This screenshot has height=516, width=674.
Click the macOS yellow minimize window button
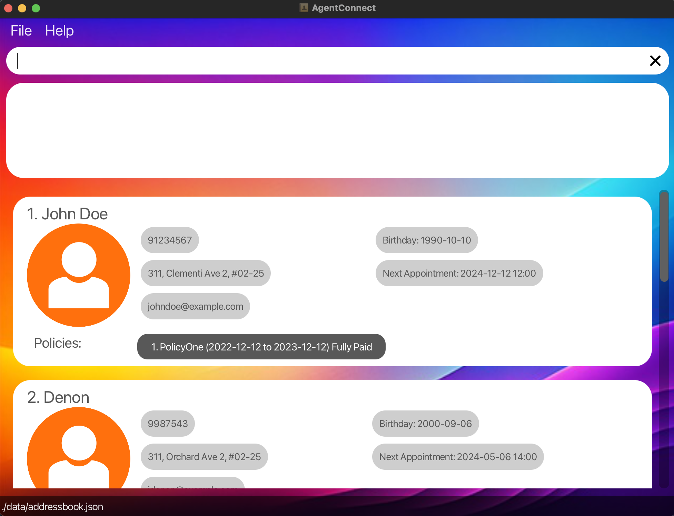[22, 8]
